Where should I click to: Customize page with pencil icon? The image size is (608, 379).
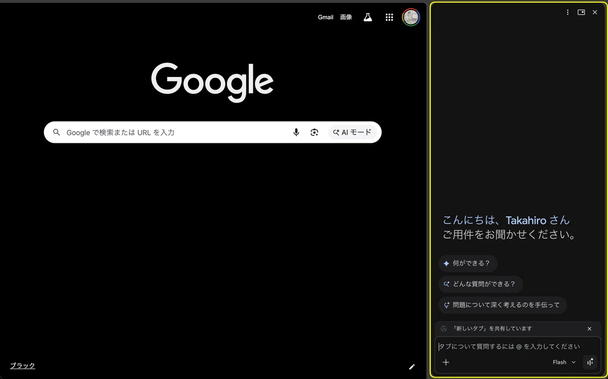click(x=412, y=367)
